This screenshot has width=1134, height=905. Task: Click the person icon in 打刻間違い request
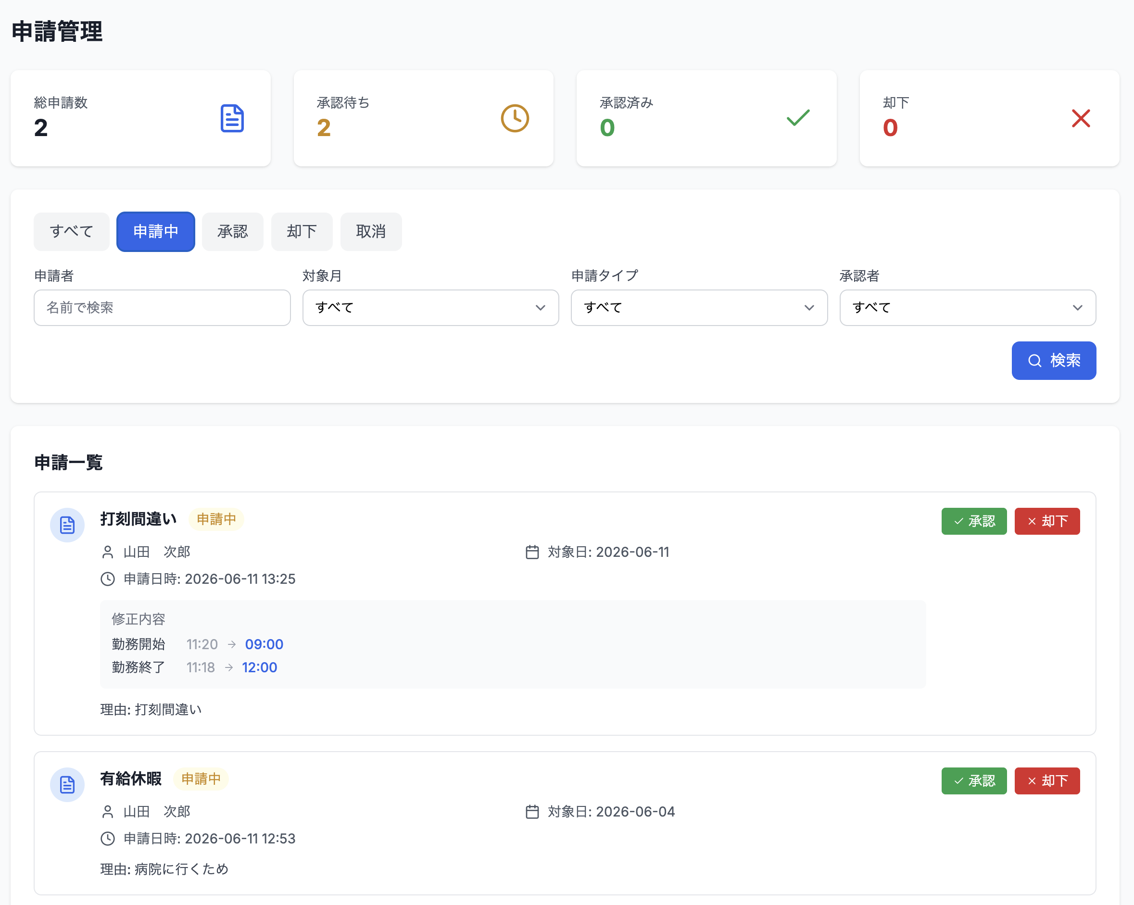[107, 552]
